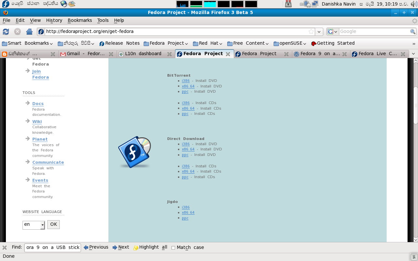This screenshot has height=261, width=418.
Task: Go to the Home page icon
Action: point(29,32)
